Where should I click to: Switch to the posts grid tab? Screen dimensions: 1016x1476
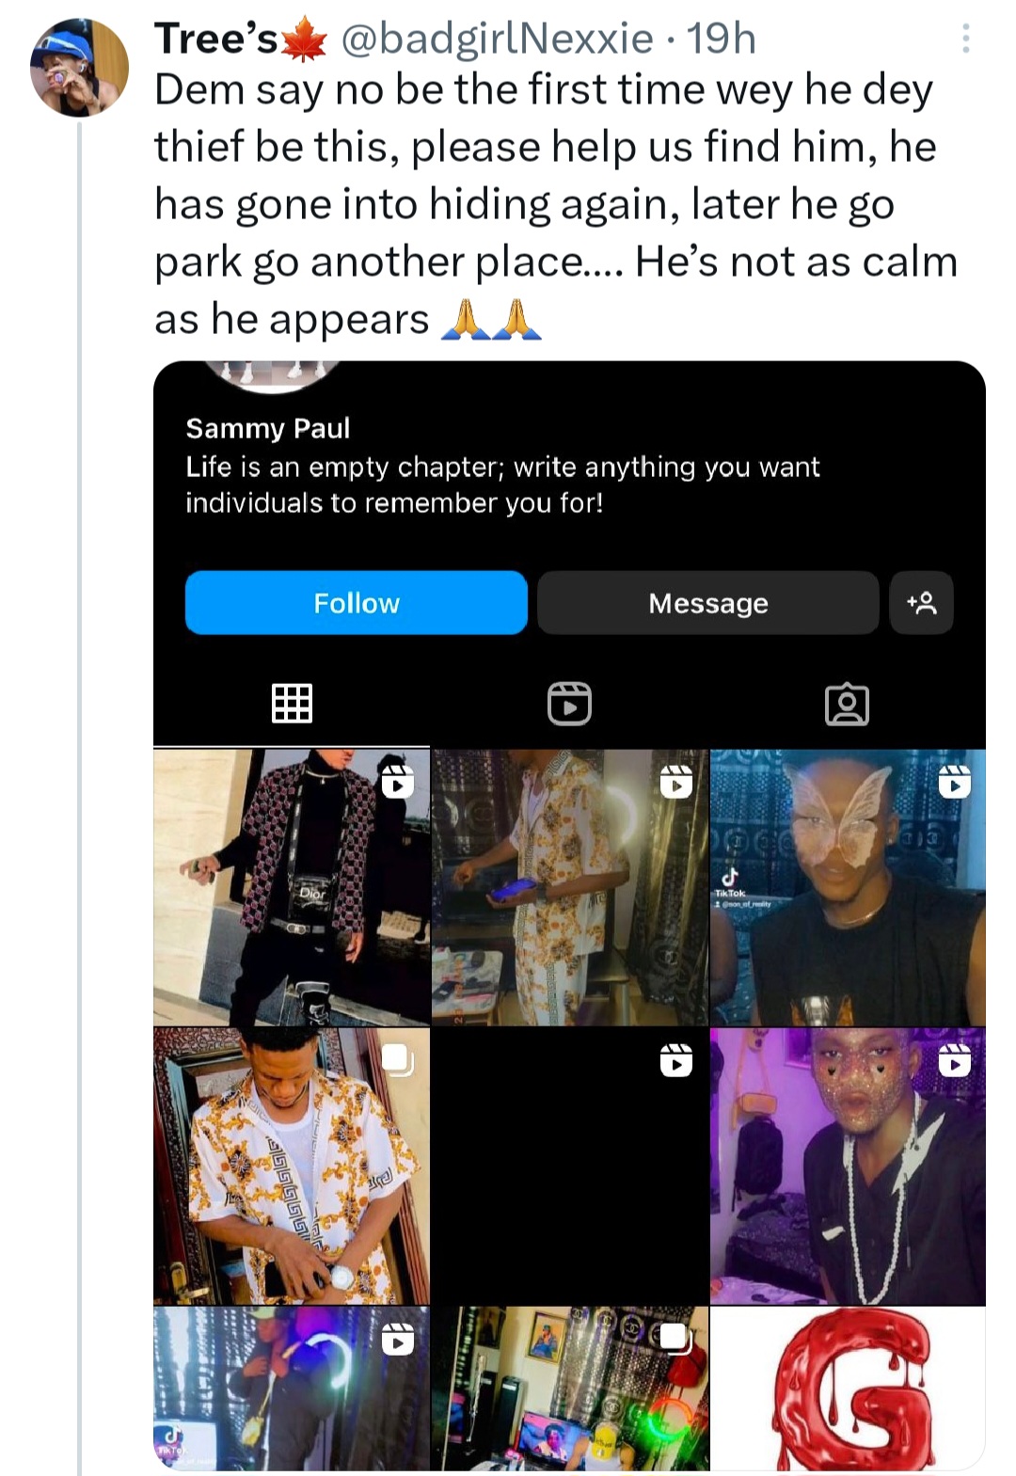click(x=292, y=703)
